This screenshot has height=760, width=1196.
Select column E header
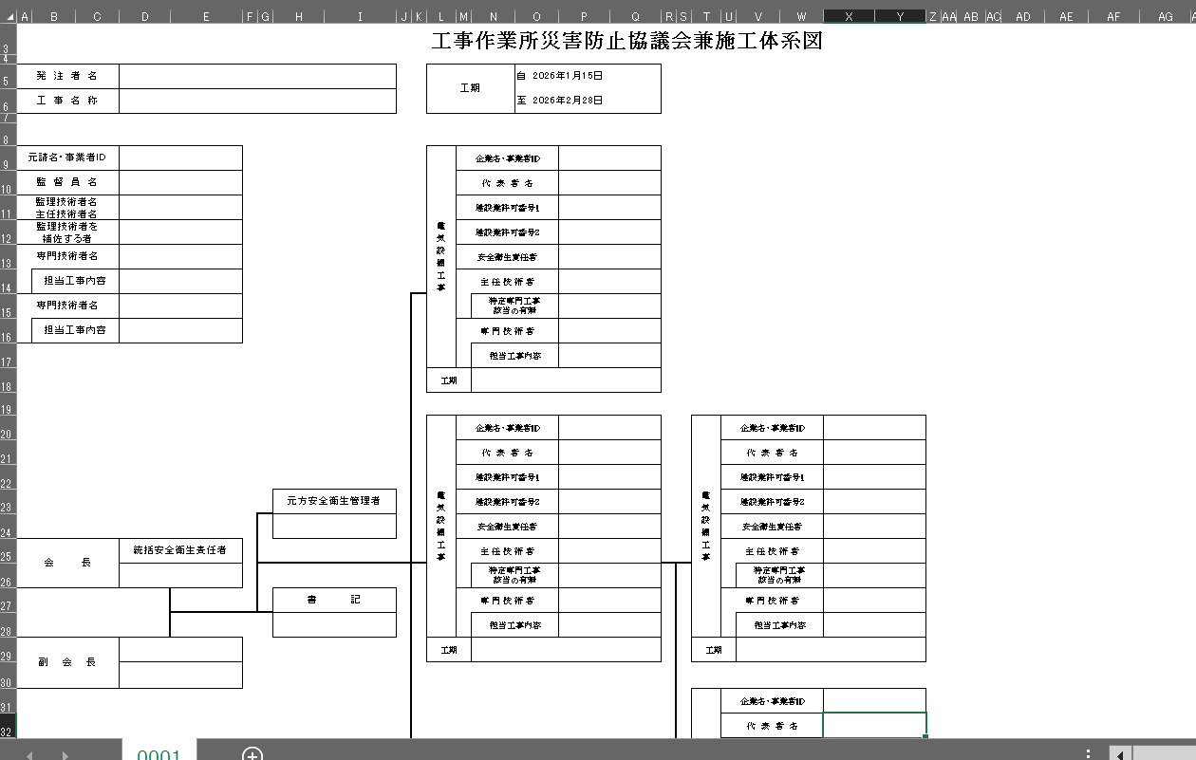(x=206, y=16)
